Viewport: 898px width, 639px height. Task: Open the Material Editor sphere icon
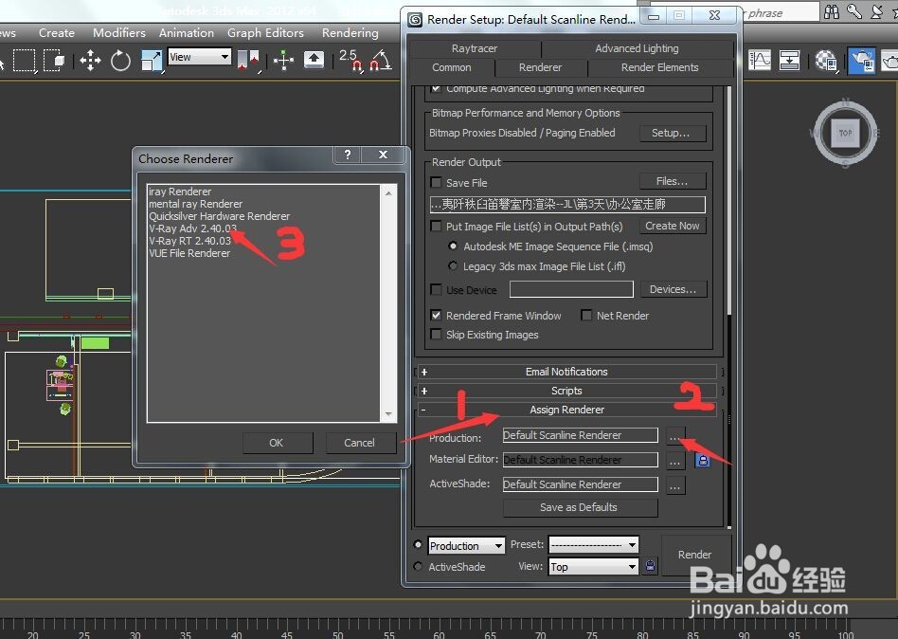(826, 60)
